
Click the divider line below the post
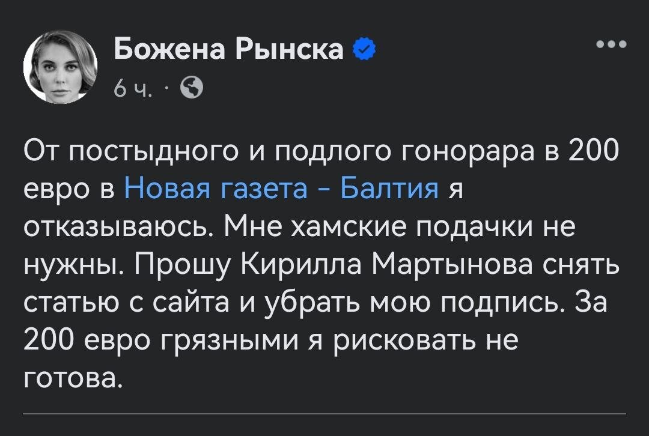pos(324,414)
